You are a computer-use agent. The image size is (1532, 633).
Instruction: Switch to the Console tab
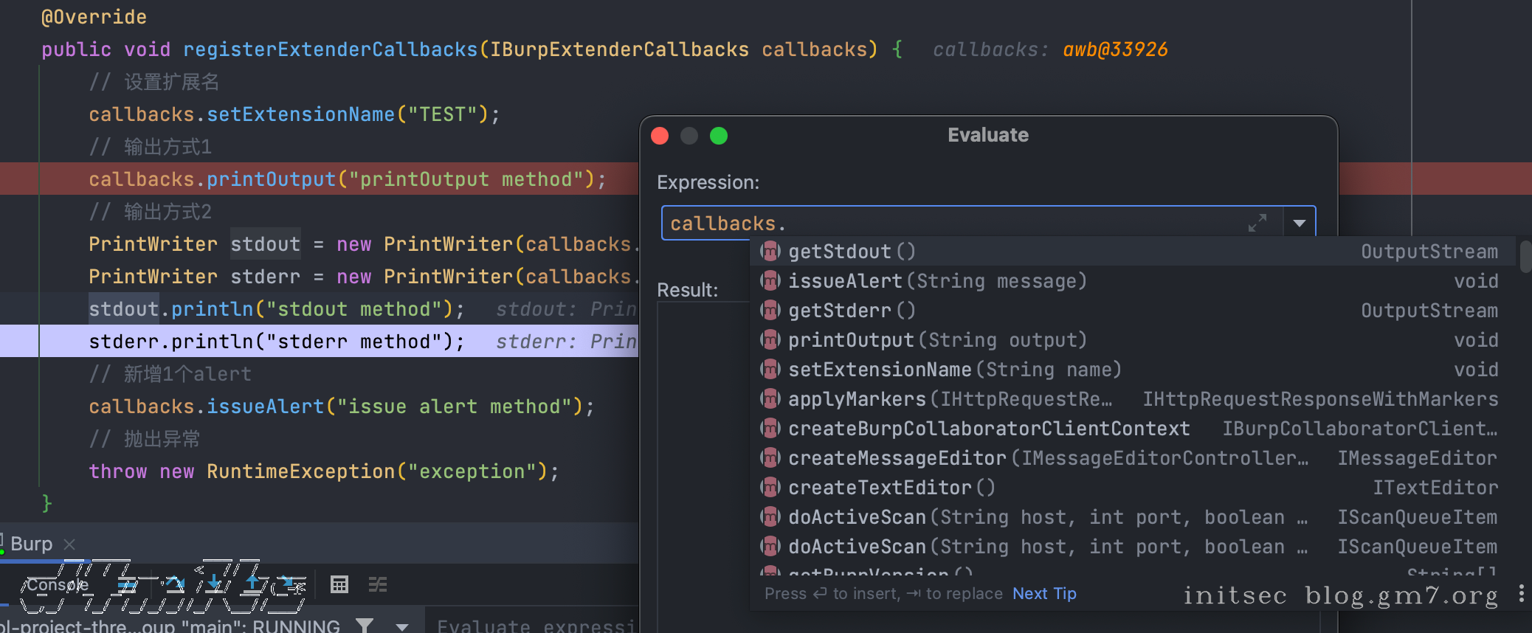point(58,585)
